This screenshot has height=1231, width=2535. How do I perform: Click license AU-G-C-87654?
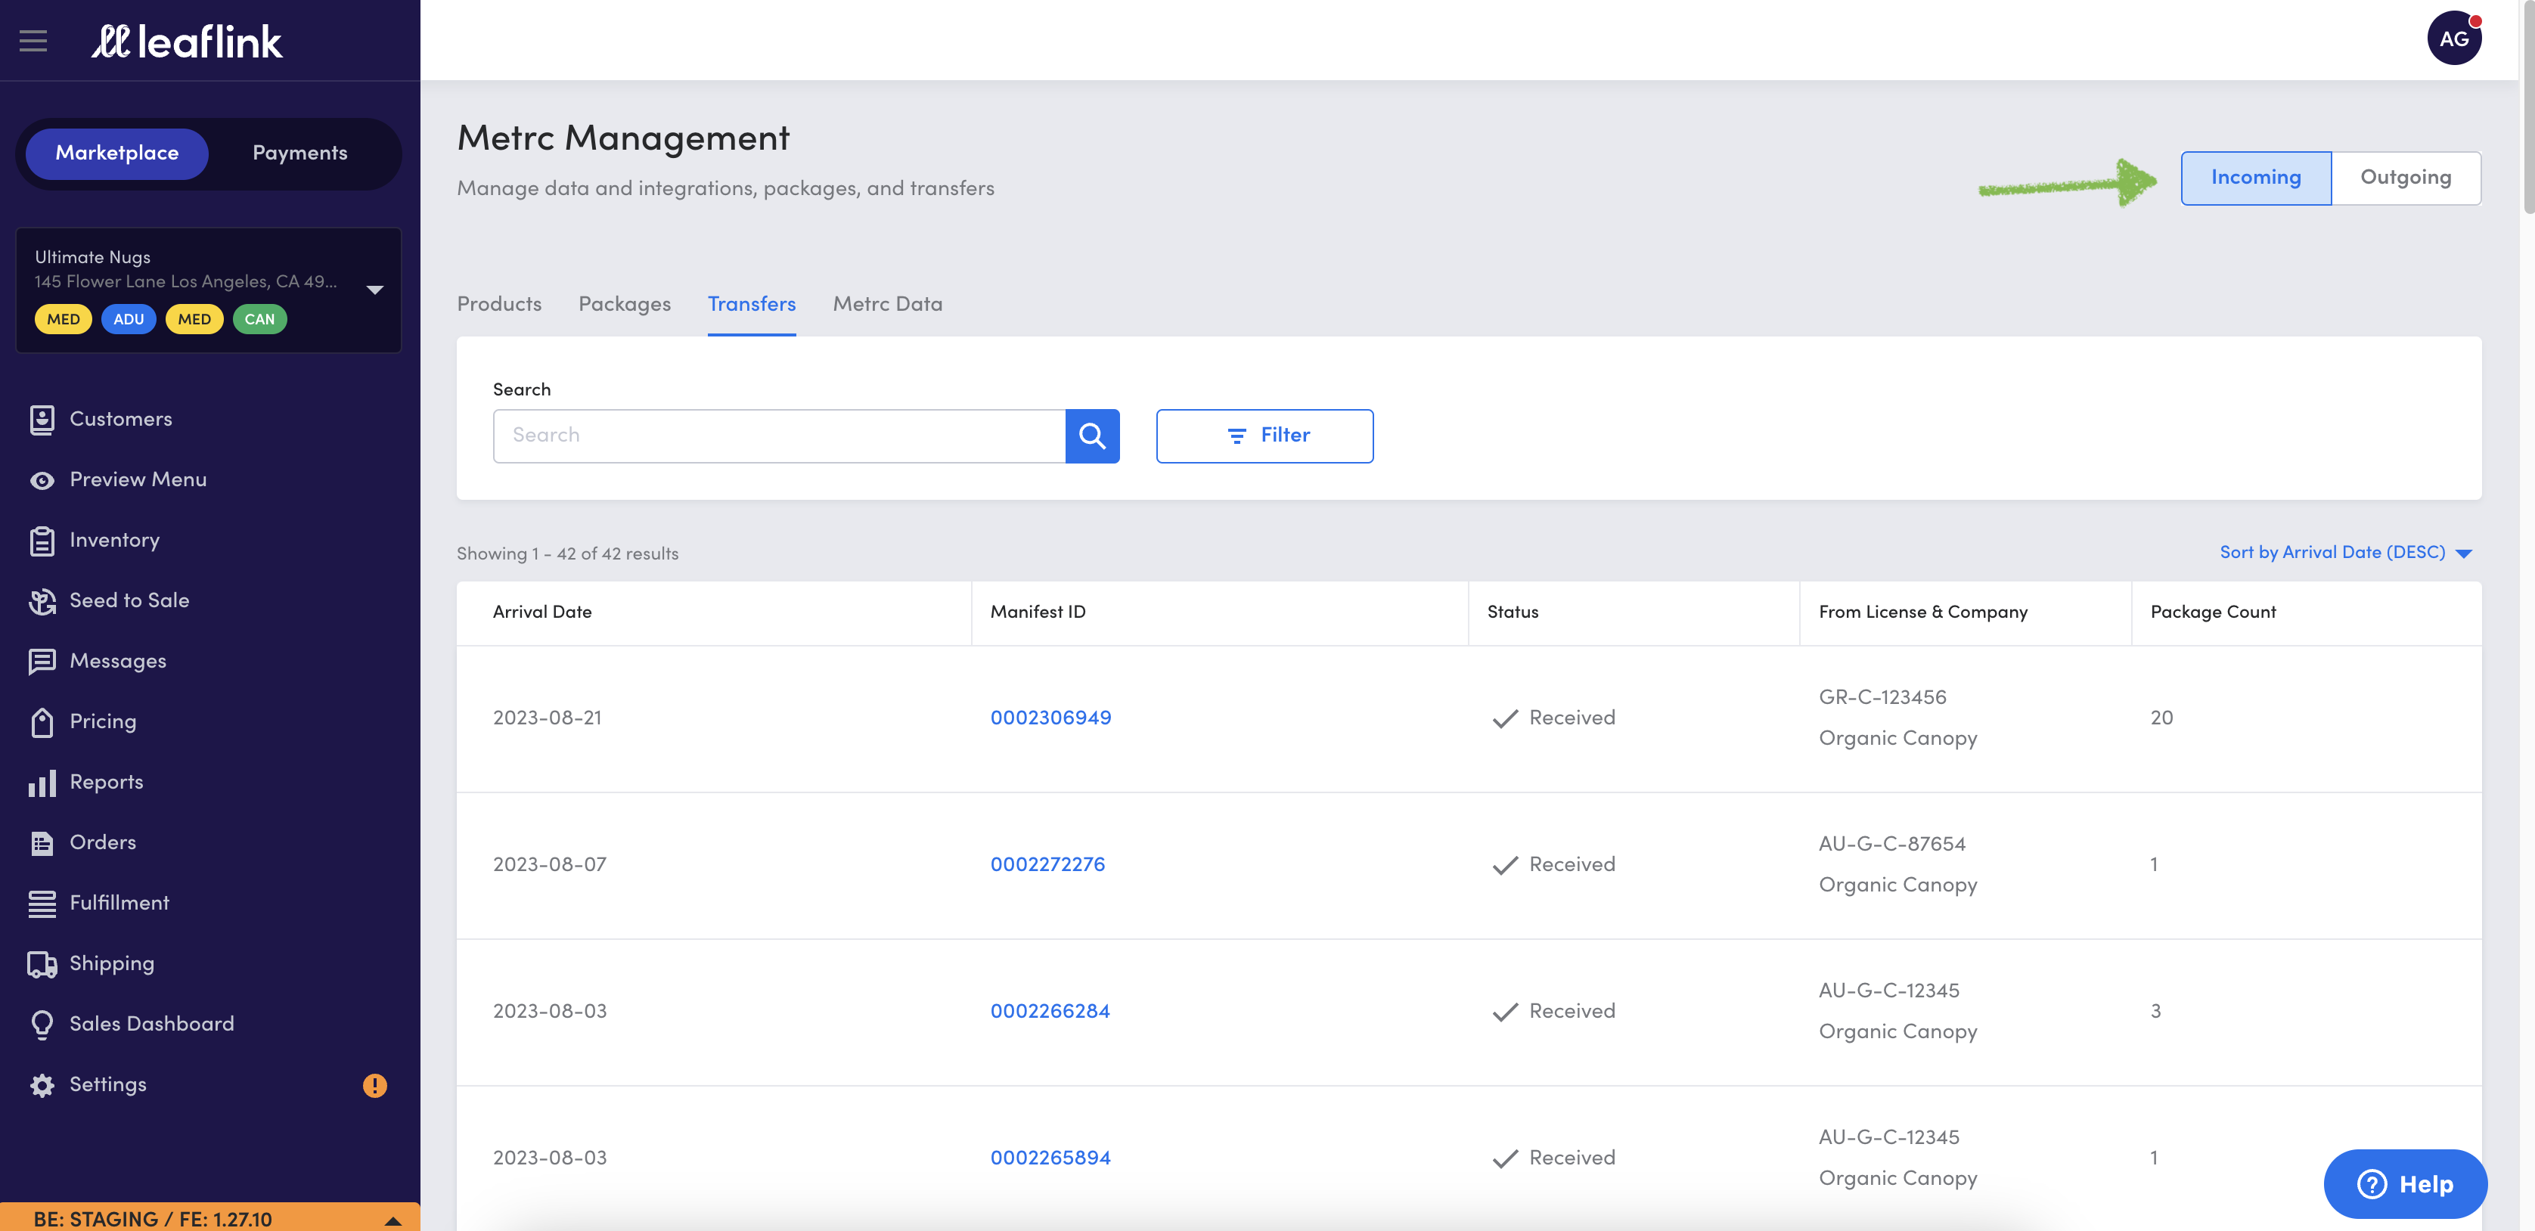(x=1891, y=843)
